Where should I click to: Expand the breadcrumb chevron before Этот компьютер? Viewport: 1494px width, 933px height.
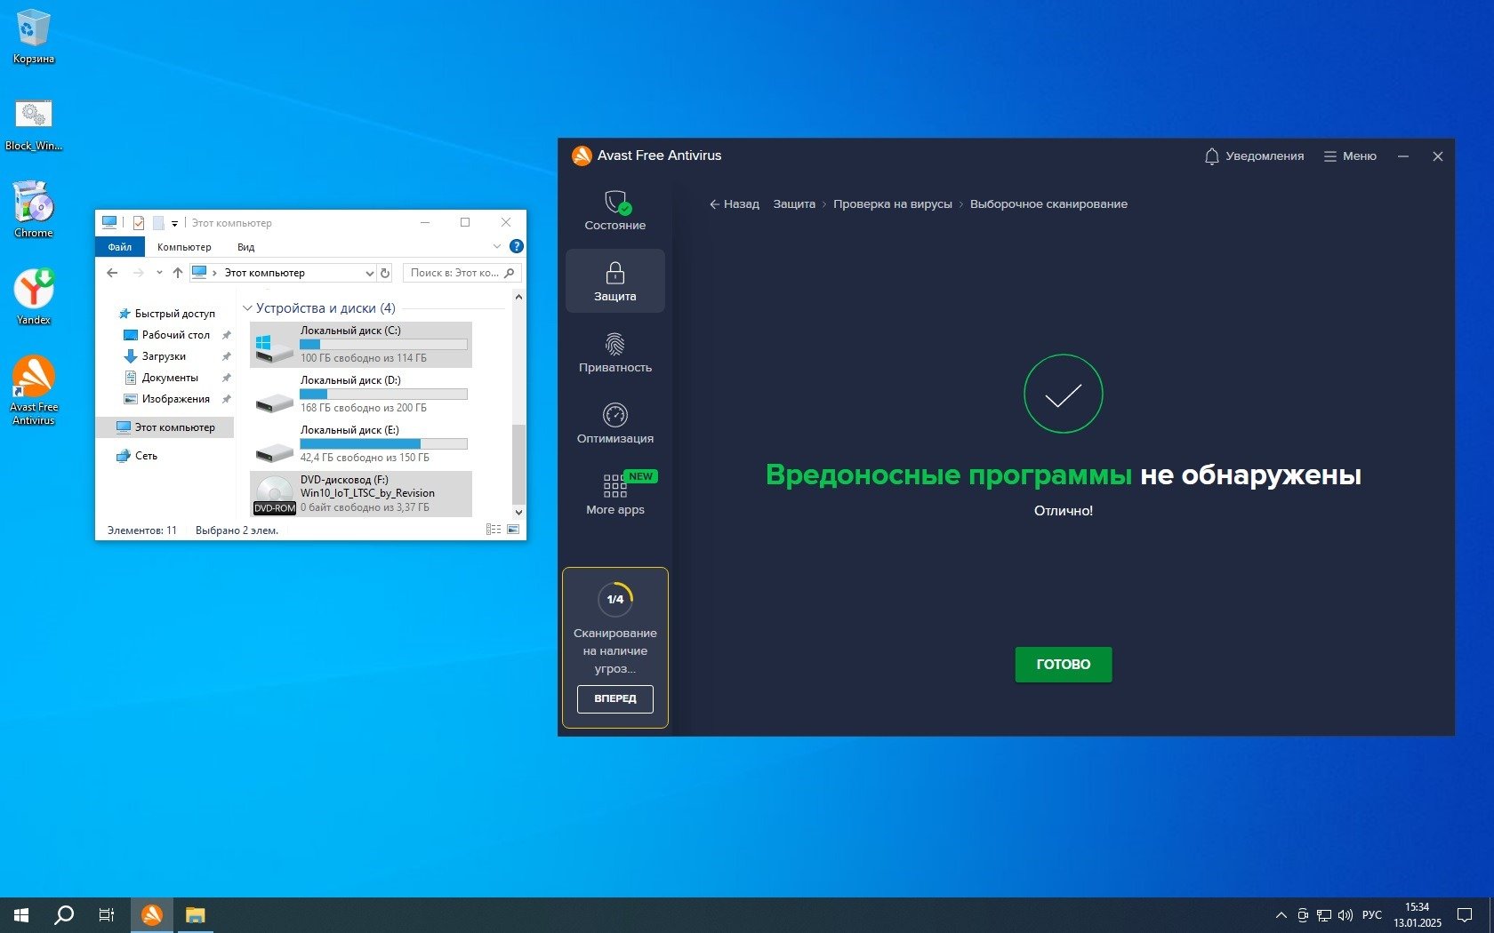[214, 273]
